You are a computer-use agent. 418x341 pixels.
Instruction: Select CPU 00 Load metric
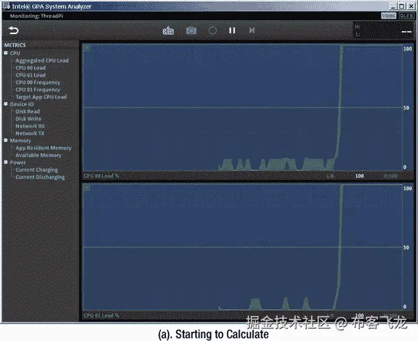30,68
